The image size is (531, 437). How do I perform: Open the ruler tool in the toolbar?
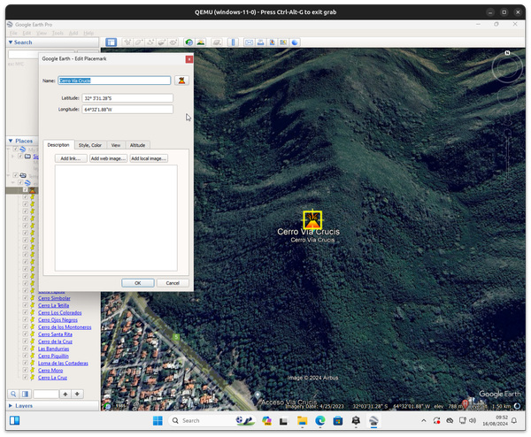point(233,42)
